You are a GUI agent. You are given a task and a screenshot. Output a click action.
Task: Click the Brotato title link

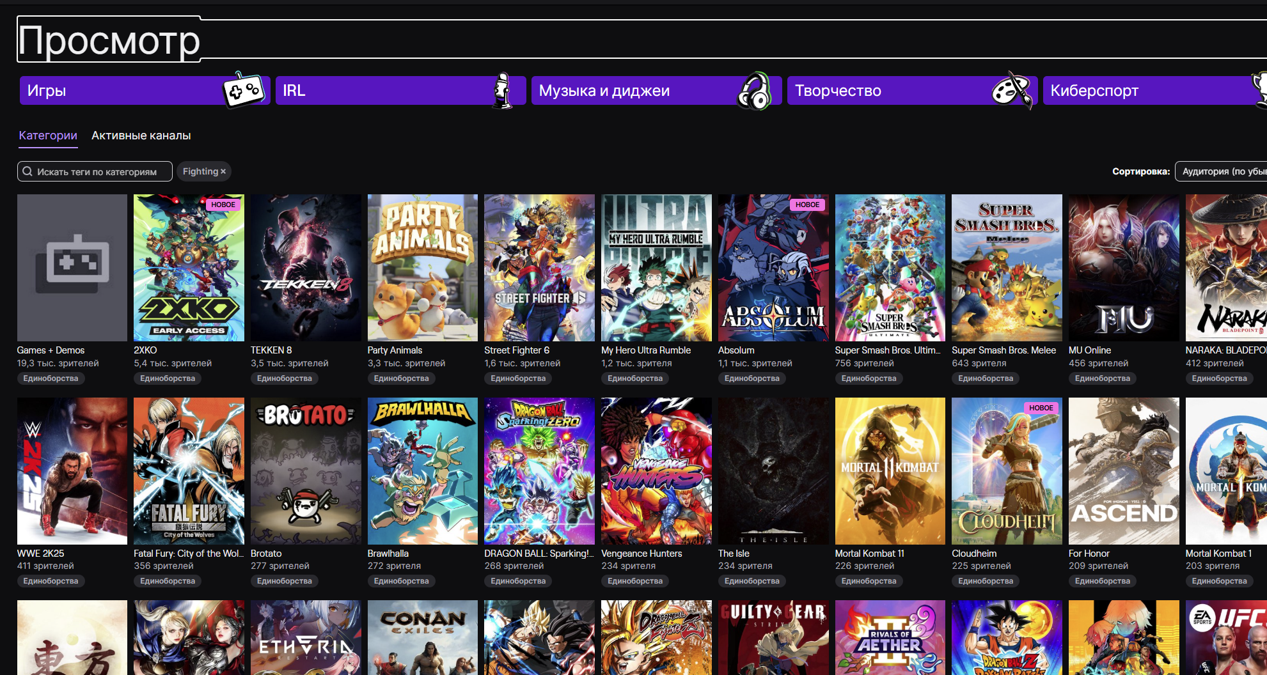[266, 554]
